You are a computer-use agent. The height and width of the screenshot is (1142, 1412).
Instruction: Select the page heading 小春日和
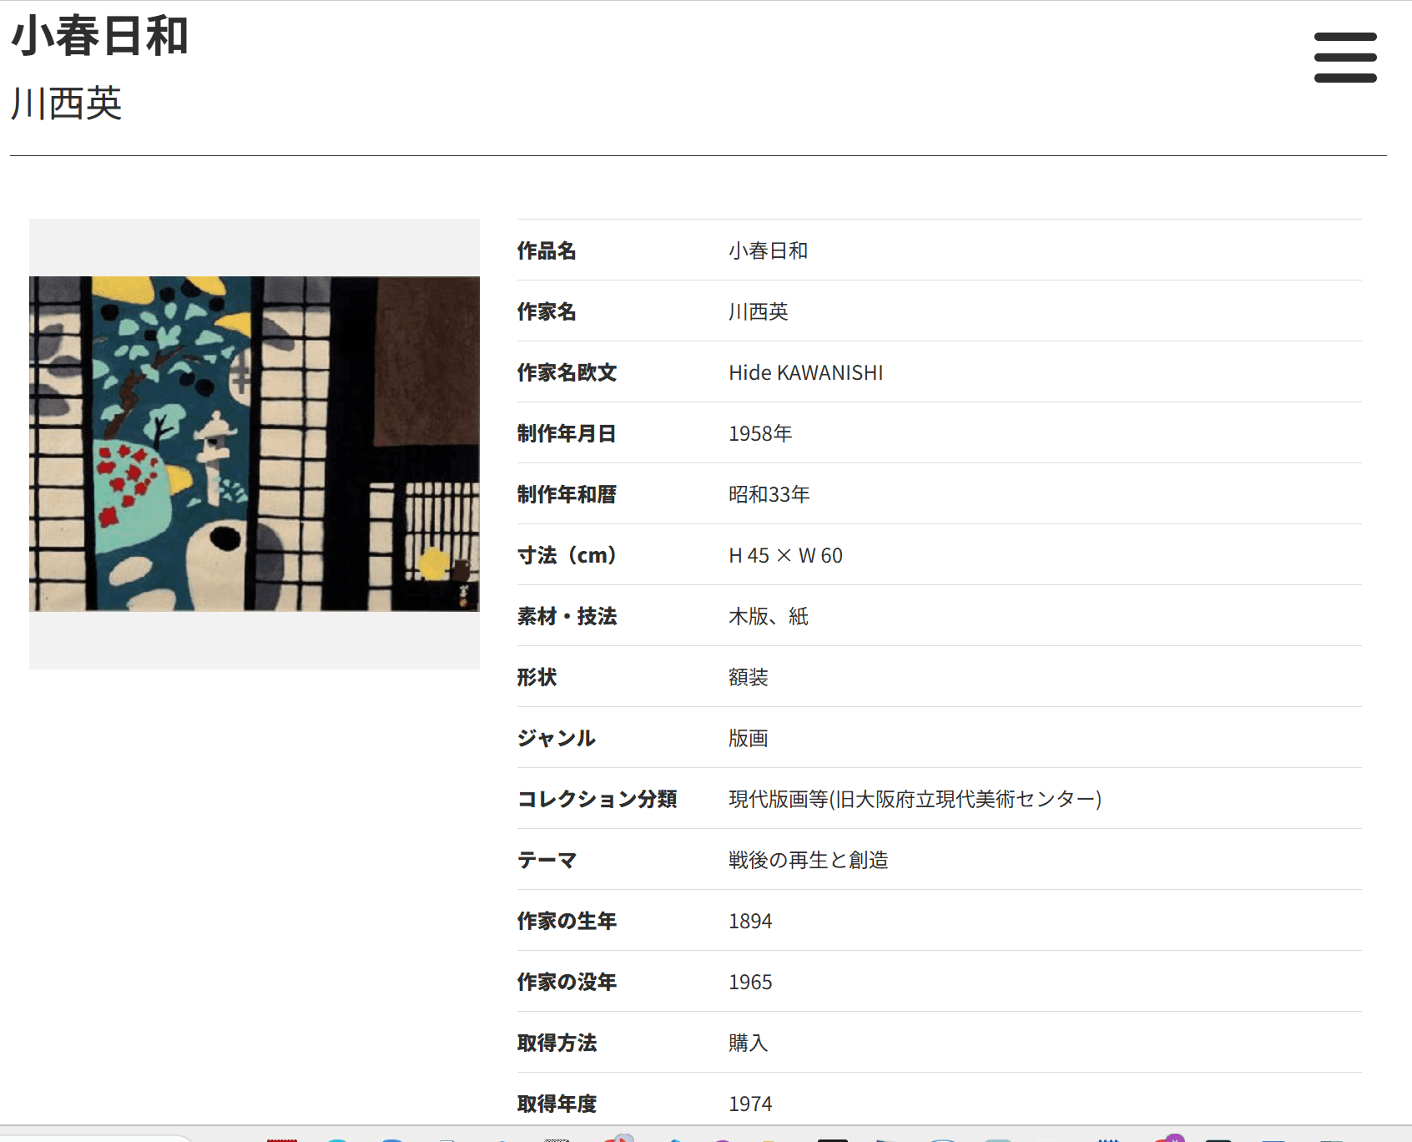coord(99,37)
